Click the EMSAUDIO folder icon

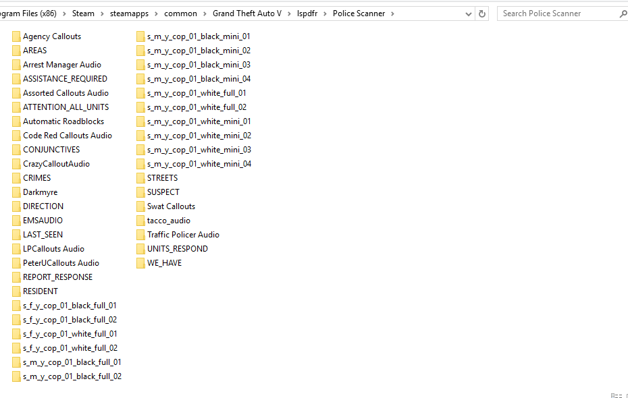pyautogui.click(x=16, y=221)
